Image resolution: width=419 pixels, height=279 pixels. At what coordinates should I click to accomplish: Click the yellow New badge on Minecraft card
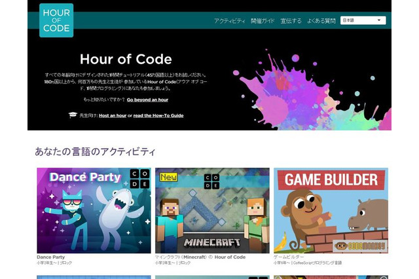[x=168, y=177]
